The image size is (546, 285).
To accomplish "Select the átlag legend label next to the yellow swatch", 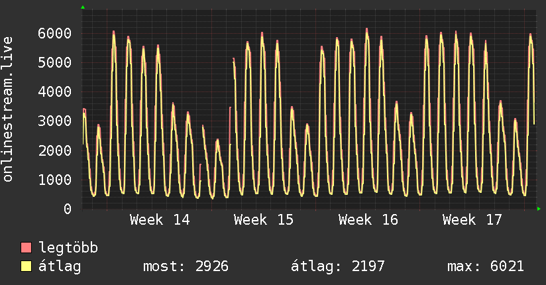I will click(60, 266).
